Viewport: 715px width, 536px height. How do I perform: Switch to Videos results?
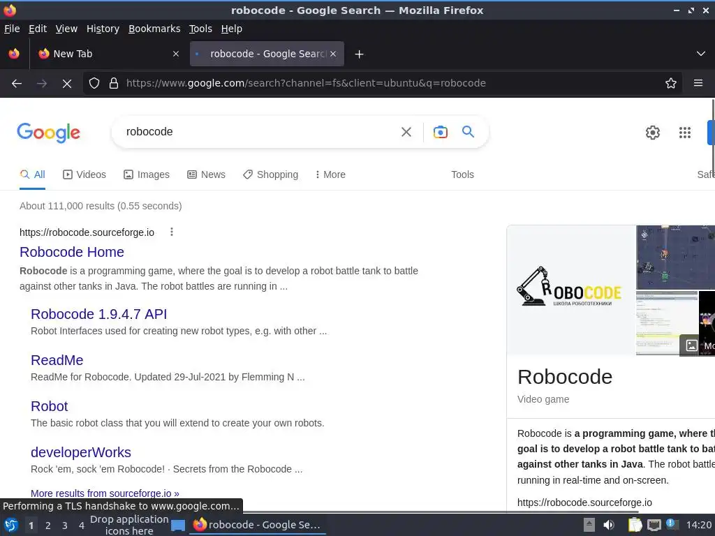[84, 174]
